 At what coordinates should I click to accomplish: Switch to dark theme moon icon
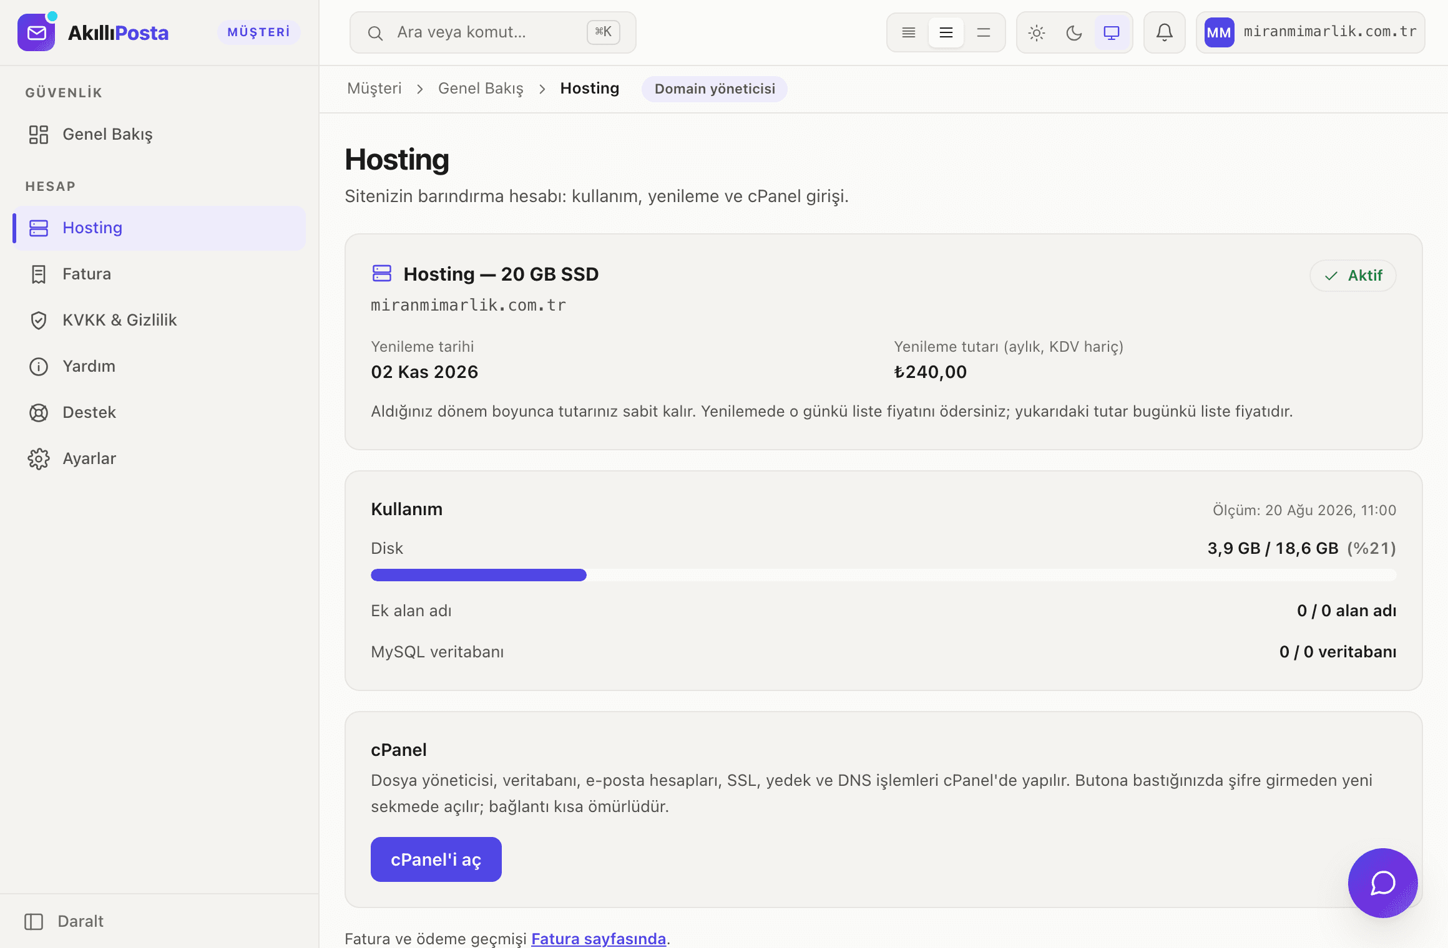(x=1074, y=32)
